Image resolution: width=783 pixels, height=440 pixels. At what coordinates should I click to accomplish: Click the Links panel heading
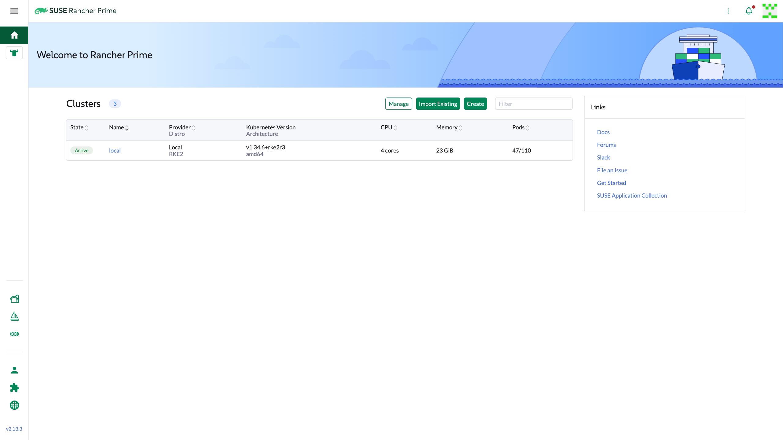pos(598,107)
